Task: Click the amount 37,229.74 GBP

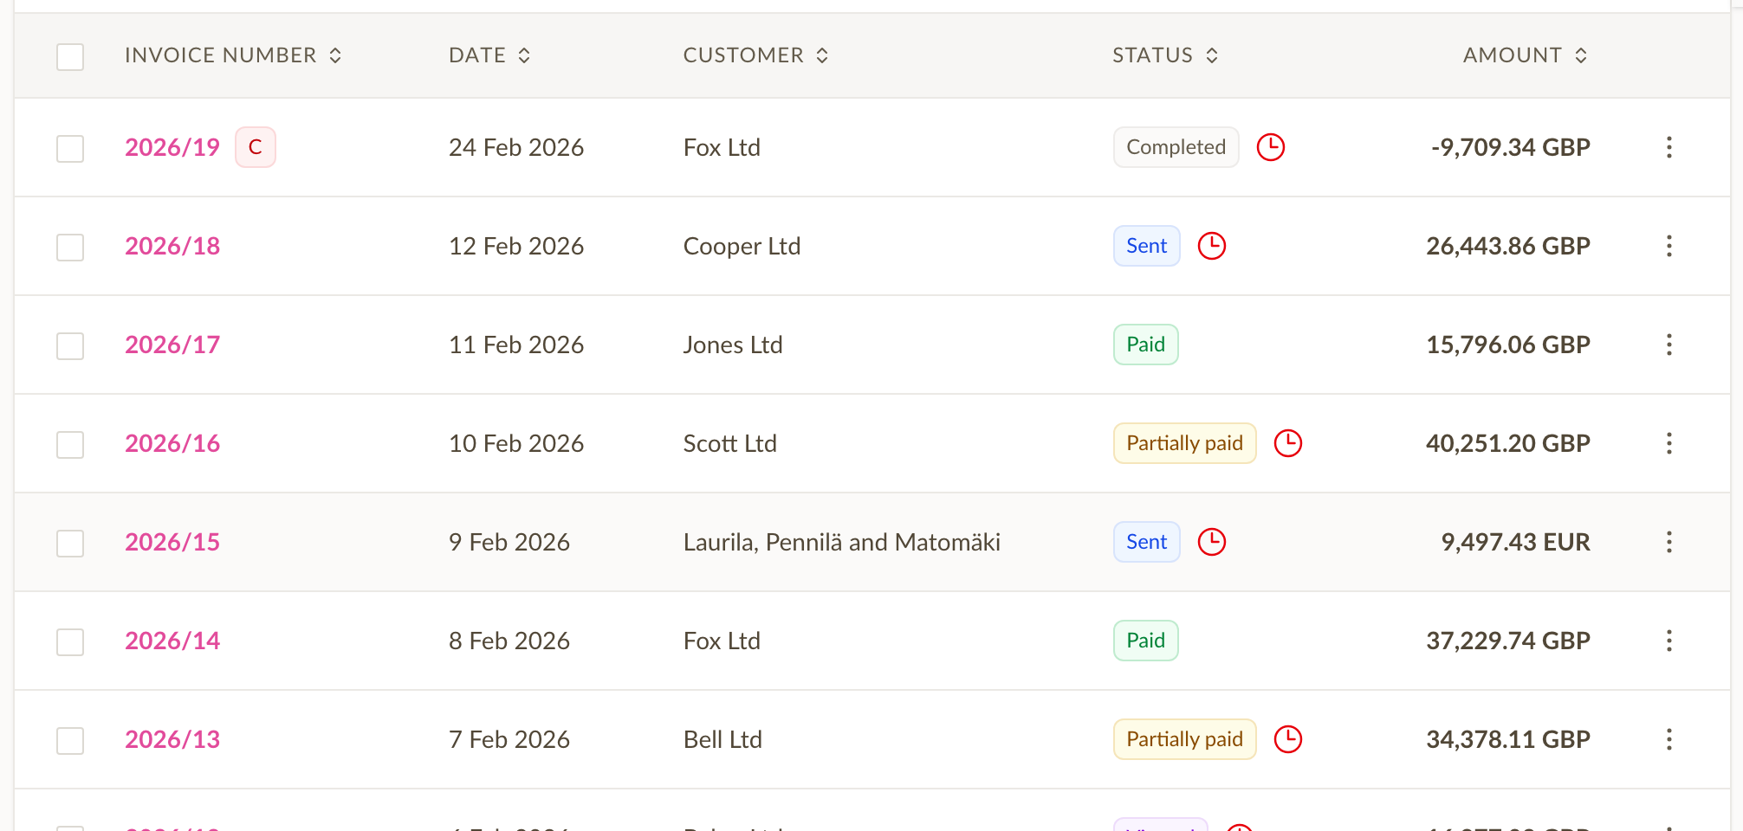Action: 1508,641
